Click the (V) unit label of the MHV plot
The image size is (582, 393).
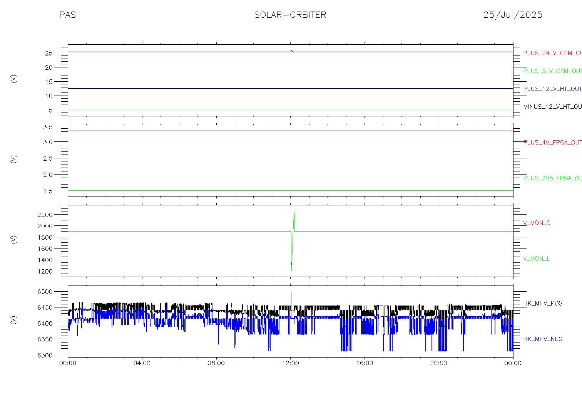[x=14, y=320]
